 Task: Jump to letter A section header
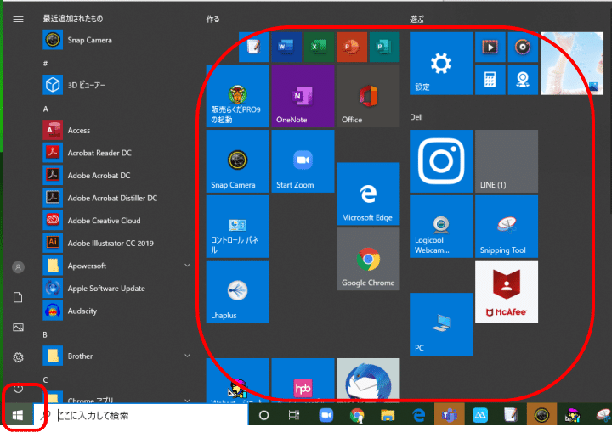(46, 109)
